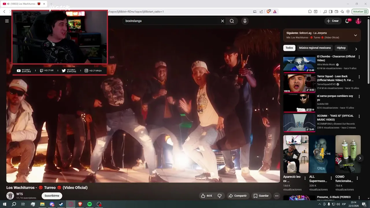Click the Guardar save button
This screenshot has height=208, width=370.
(261, 196)
